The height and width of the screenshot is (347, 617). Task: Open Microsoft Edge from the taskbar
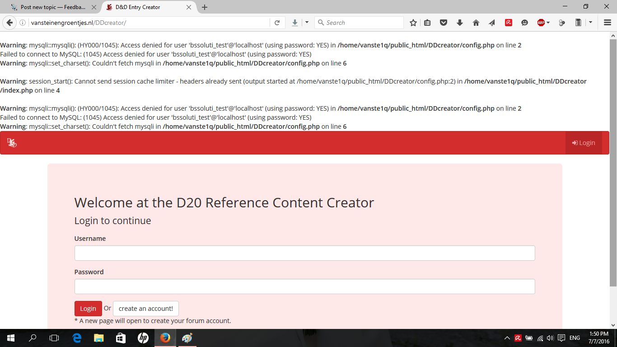pos(77,338)
